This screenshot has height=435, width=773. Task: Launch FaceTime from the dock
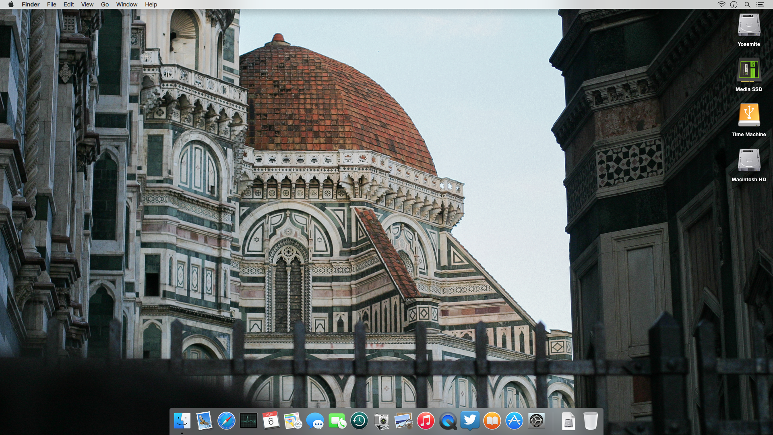(337, 421)
